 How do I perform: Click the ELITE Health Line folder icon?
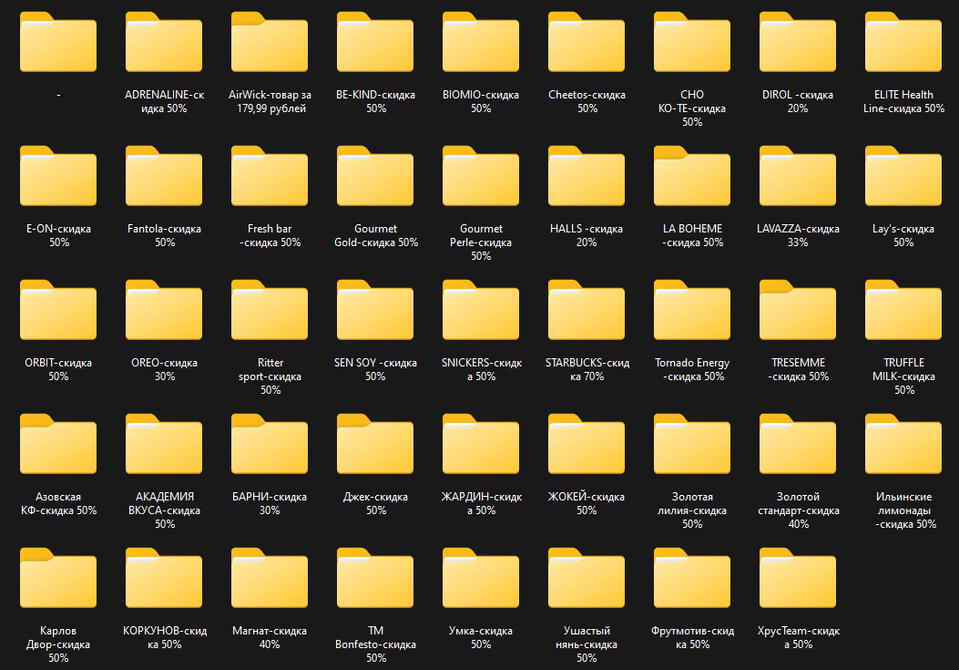903,42
